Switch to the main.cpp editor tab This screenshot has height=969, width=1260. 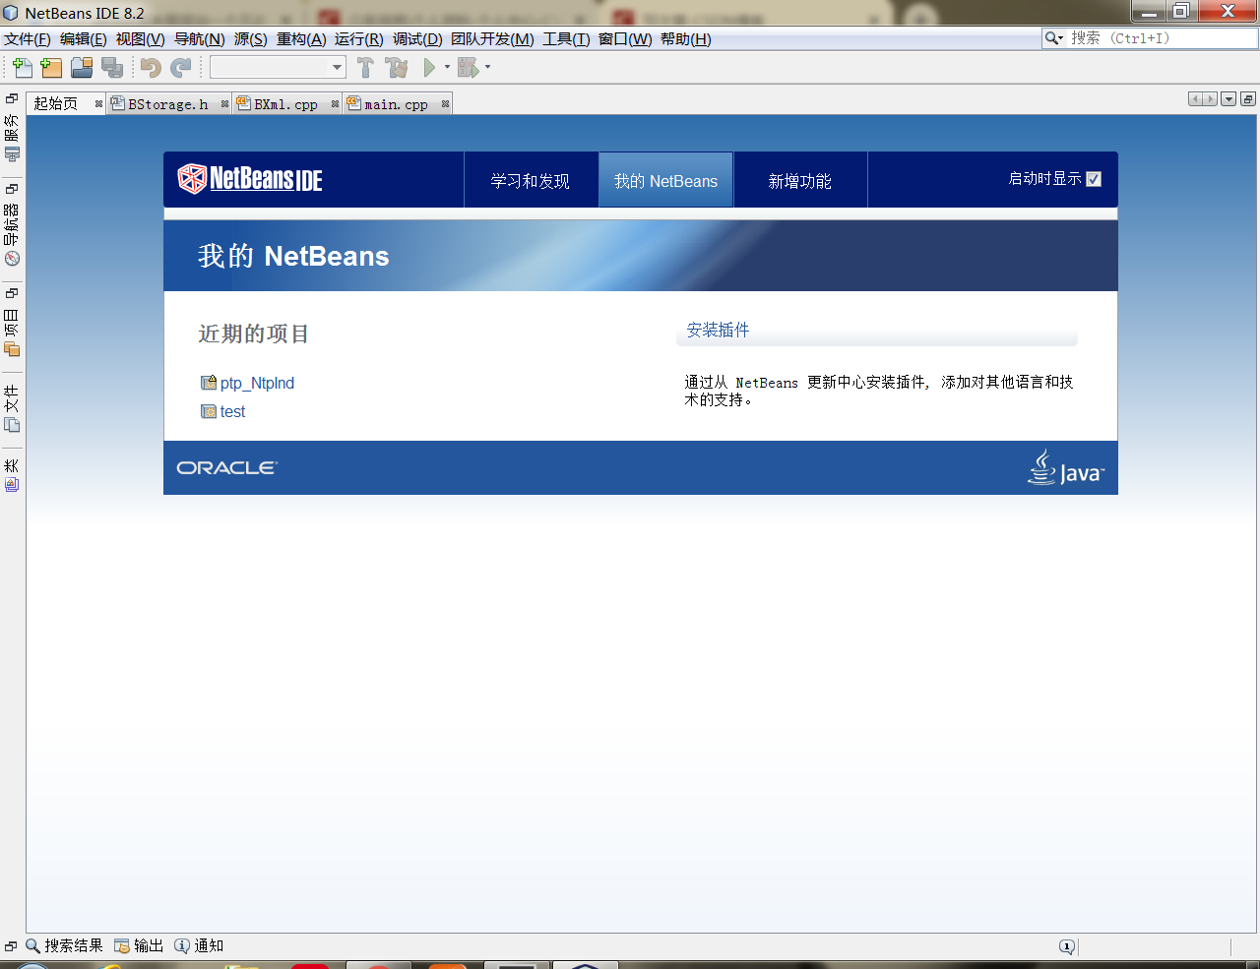(x=396, y=103)
